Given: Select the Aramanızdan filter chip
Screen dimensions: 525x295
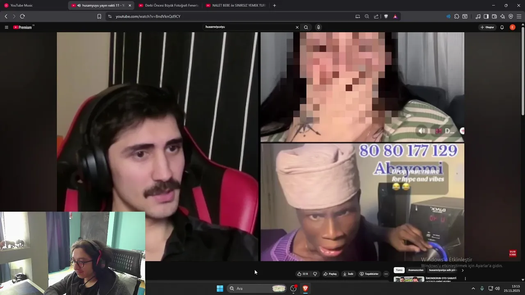Looking at the screenshot, I should click(416, 270).
